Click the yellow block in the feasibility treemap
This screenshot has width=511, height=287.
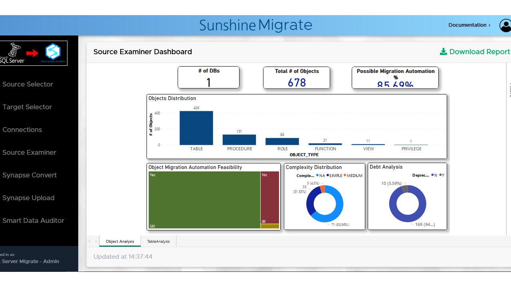[270, 226]
